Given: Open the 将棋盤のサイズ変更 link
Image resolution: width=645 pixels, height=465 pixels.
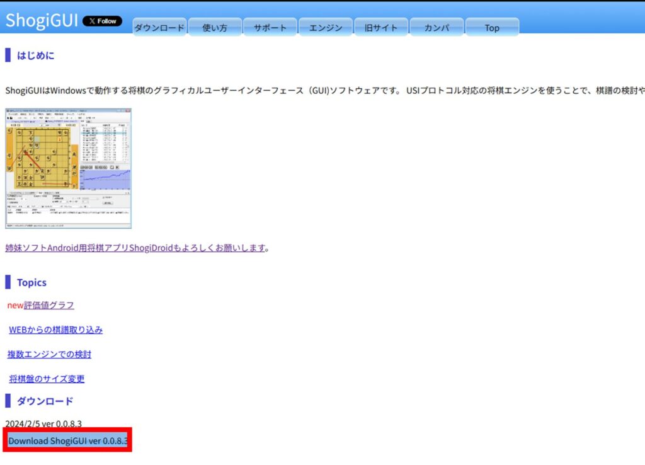Looking at the screenshot, I should (47, 379).
